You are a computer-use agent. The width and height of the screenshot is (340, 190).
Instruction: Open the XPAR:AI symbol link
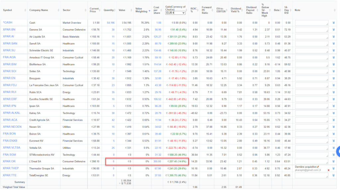[8, 37]
